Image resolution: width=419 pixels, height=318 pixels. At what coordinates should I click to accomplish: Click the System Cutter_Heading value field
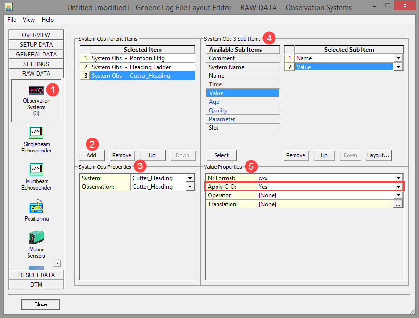pos(159,178)
